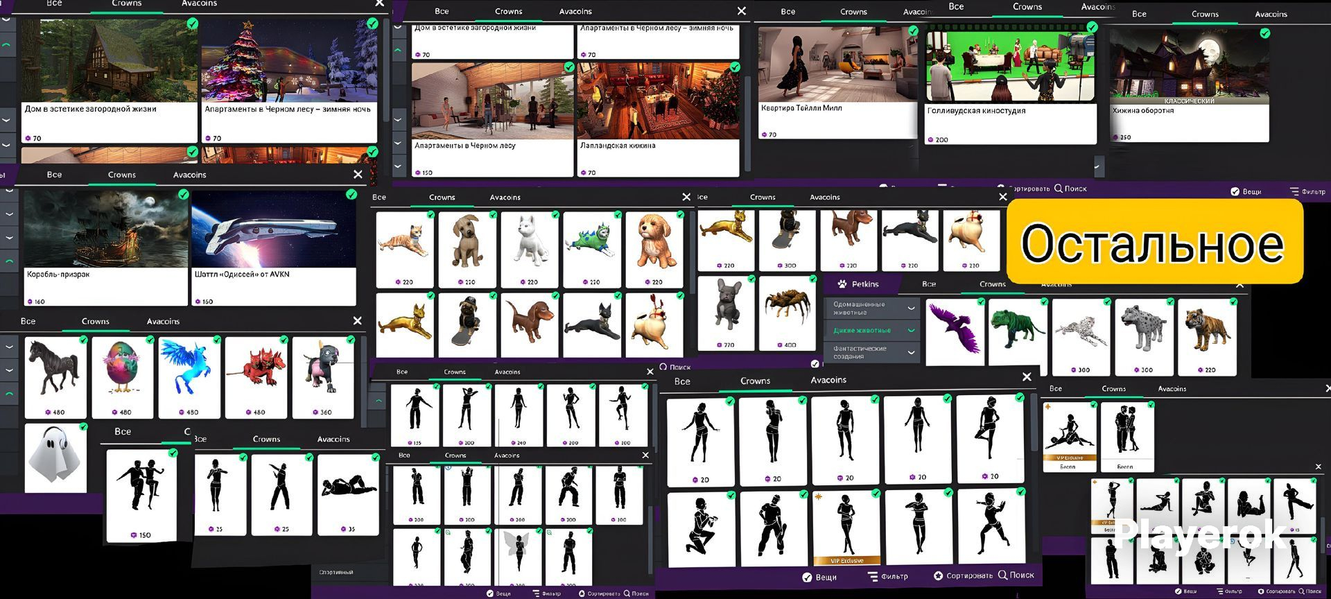Open the Avacoins tab in the large poses panel
The width and height of the screenshot is (1331, 599).
pyautogui.click(x=828, y=380)
